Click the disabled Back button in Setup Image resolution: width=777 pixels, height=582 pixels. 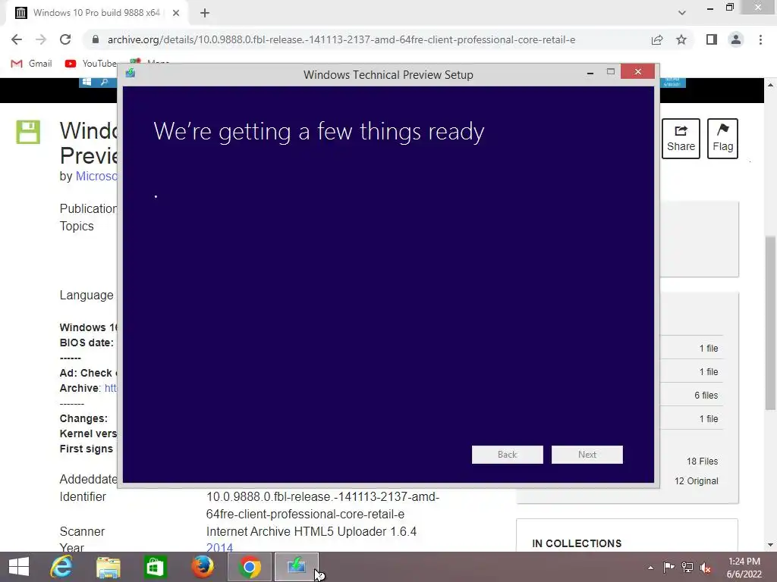tap(507, 455)
